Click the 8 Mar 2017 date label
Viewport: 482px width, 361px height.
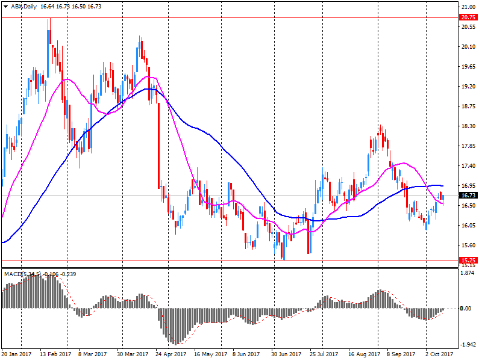coord(93,354)
